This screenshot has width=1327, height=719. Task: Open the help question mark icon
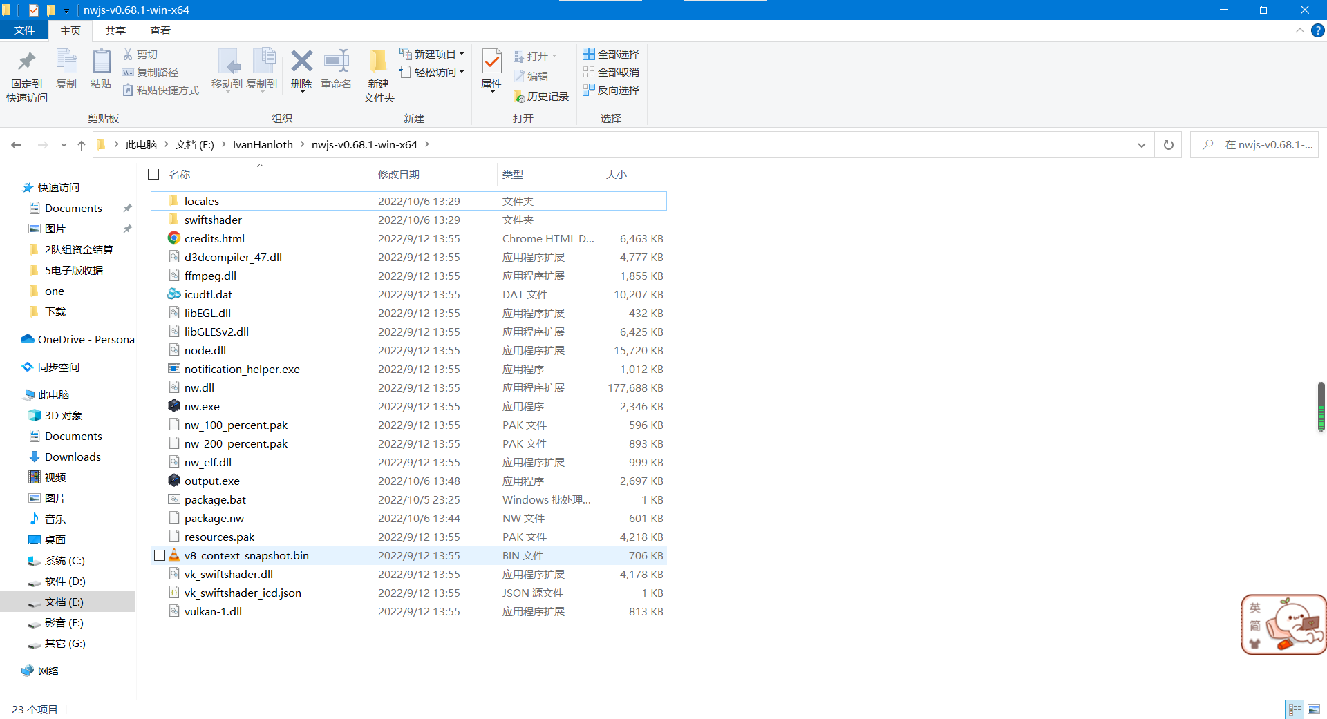click(x=1318, y=30)
